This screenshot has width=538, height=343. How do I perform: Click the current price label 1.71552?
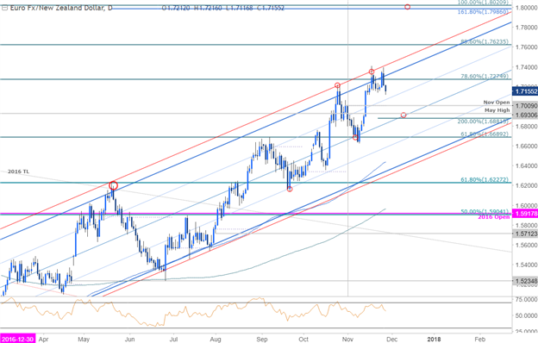(x=524, y=91)
